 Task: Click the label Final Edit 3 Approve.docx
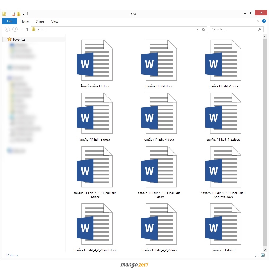coord(223,195)
